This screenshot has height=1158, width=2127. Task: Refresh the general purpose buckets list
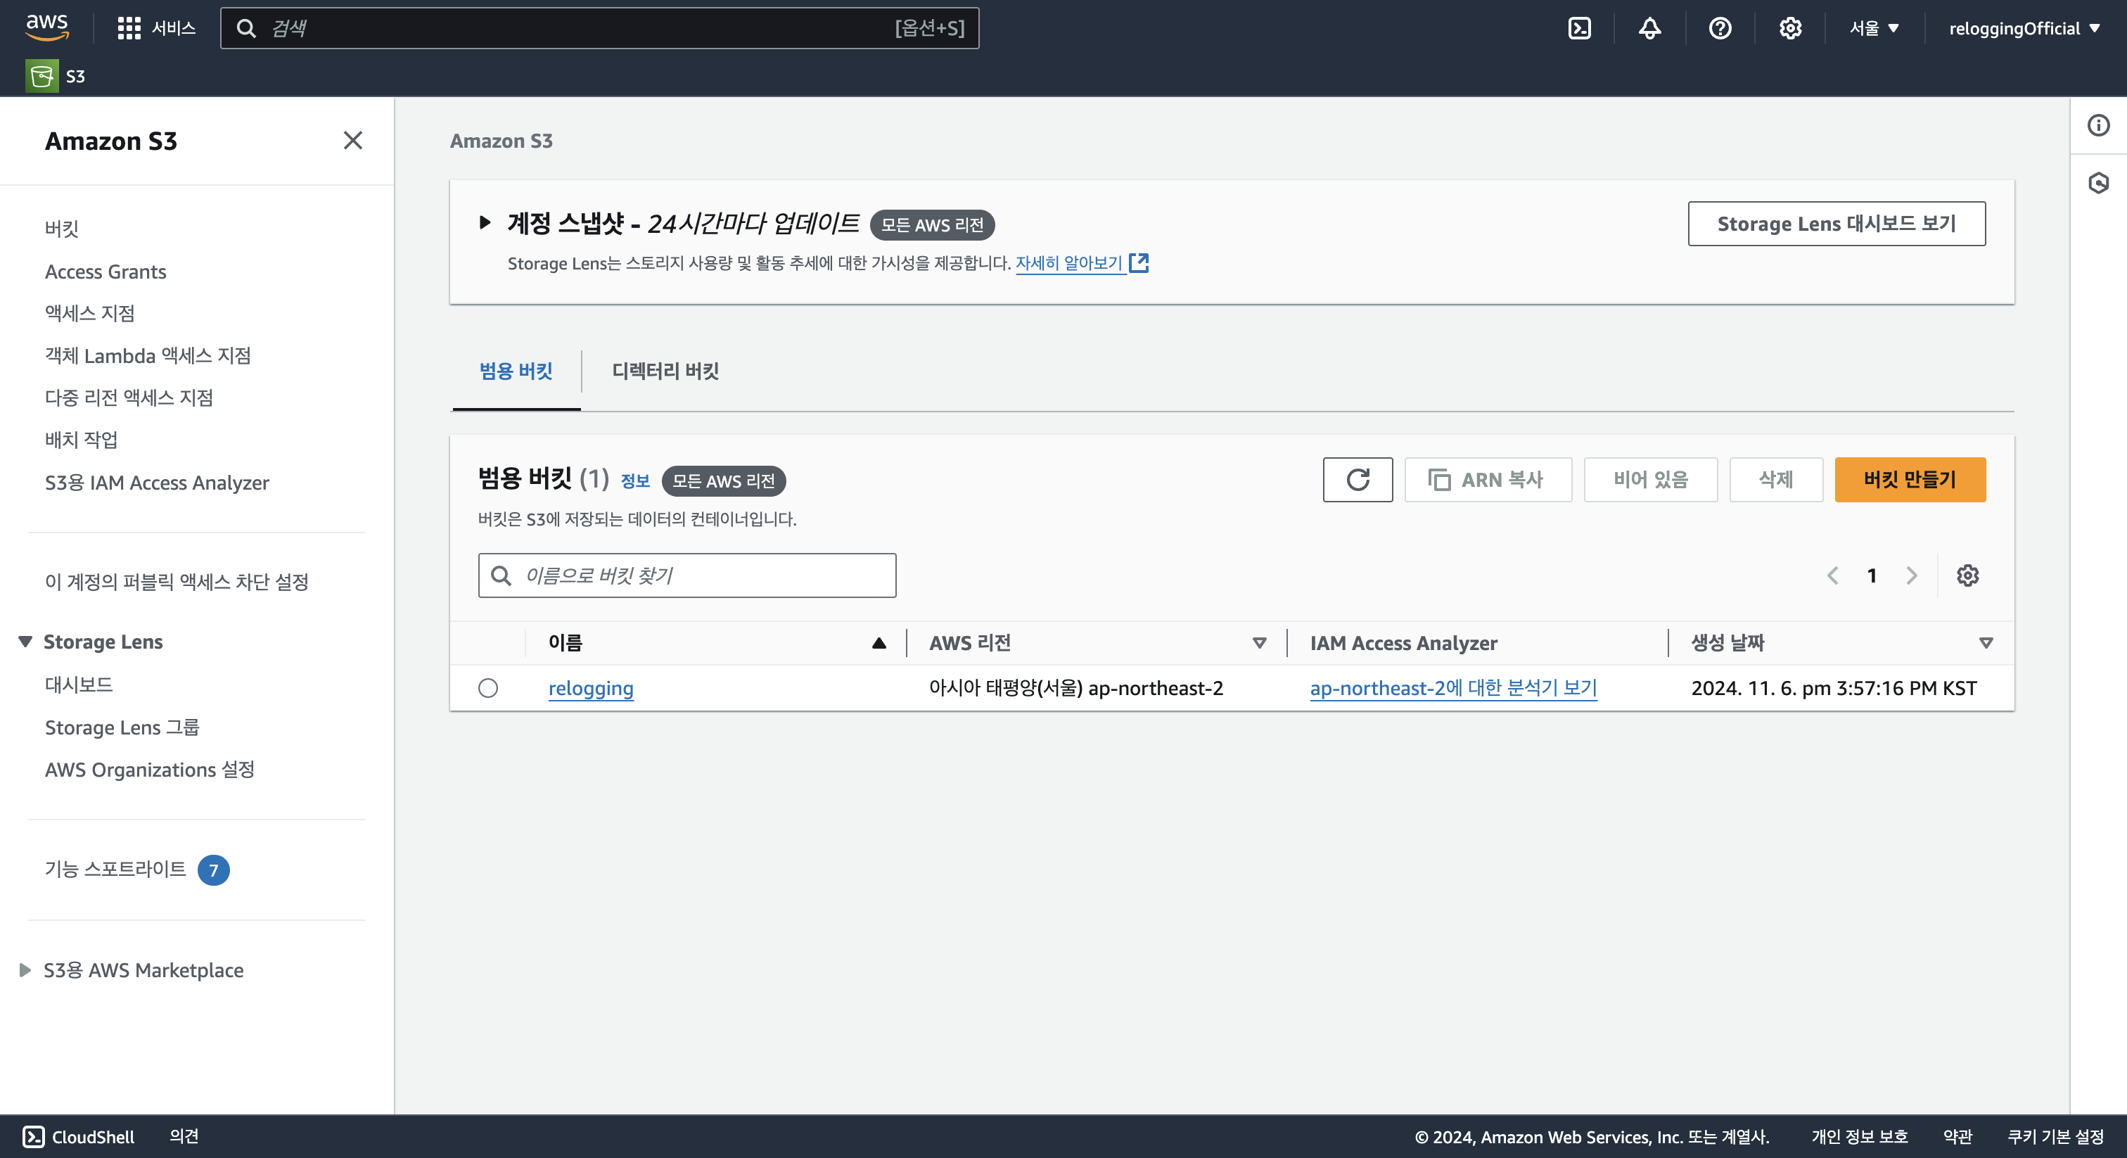click(x=1357, y=480)
